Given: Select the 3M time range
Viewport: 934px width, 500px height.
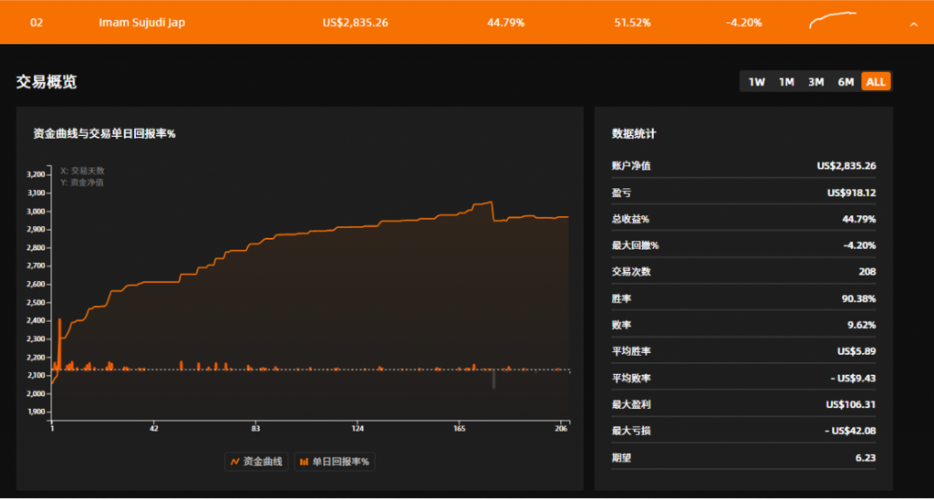Looking at the screenshot, I should (x=815, y=82).
